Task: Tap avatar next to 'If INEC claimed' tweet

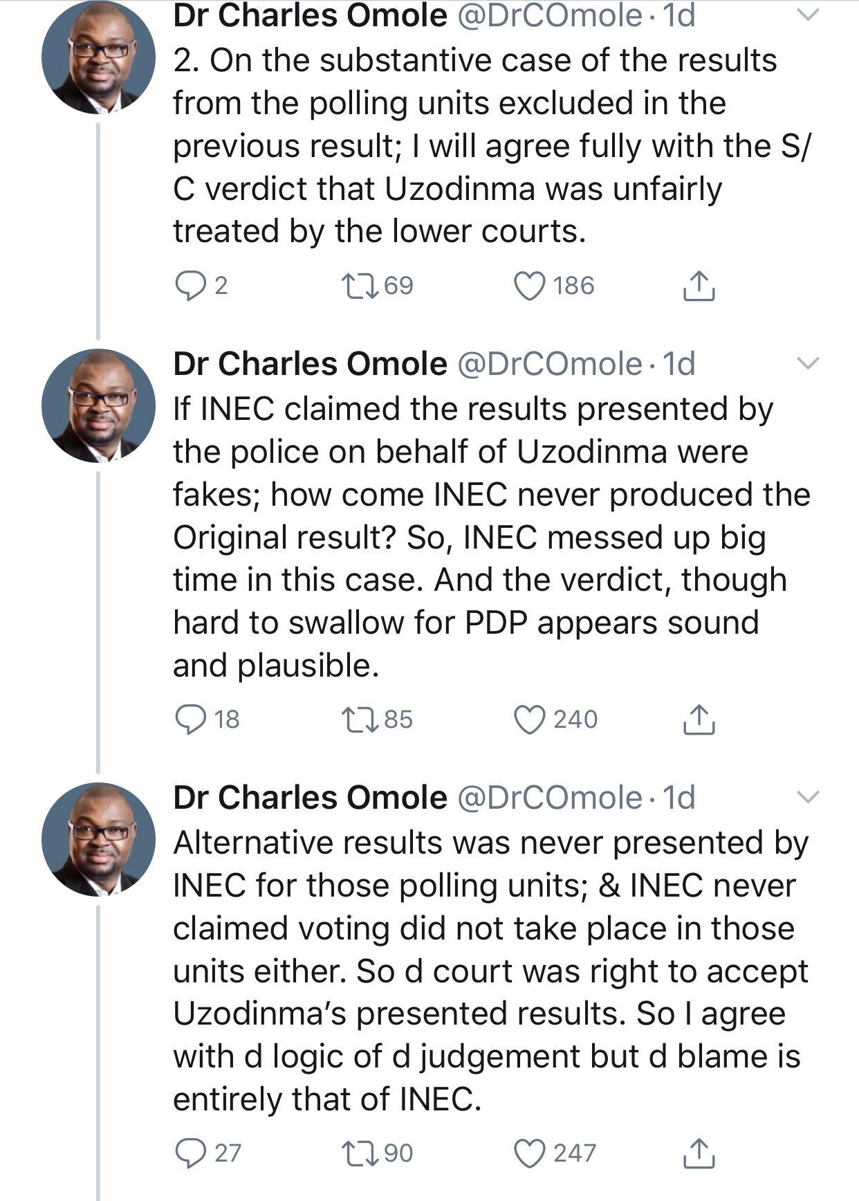Action: click(x=98, y=405)
